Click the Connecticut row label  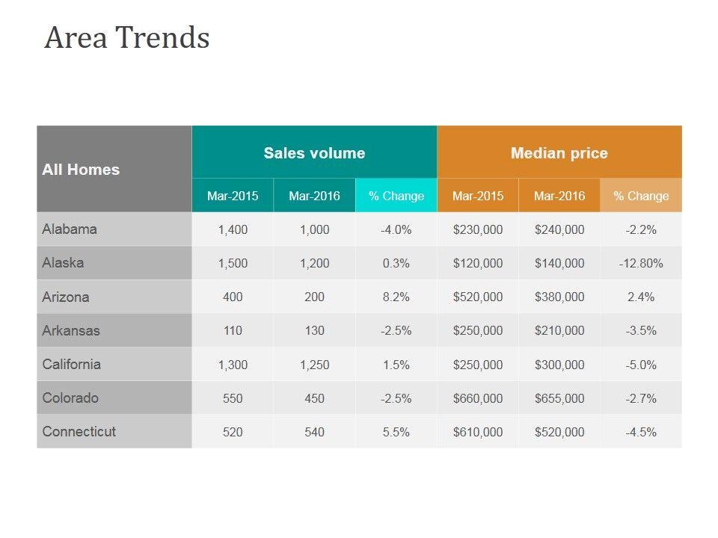79,432
